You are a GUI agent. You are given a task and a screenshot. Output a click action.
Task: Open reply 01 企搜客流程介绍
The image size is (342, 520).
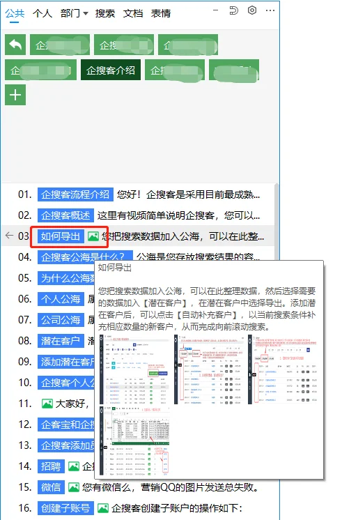click(x=75, y=194)
